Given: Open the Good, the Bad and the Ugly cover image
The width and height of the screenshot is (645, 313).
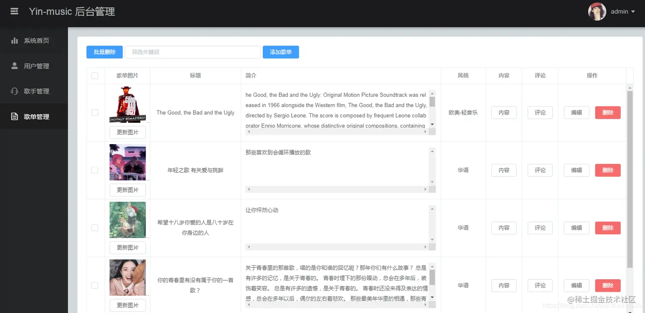Looking at the screenshot, I should (128, 104).
